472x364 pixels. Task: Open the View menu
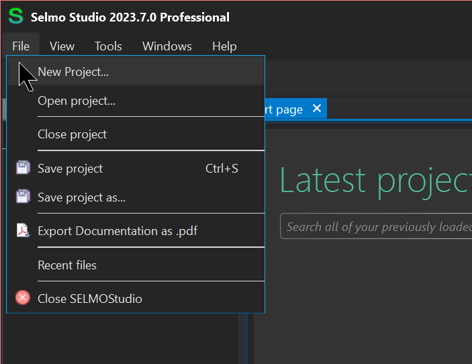click(x=62, y=46)
